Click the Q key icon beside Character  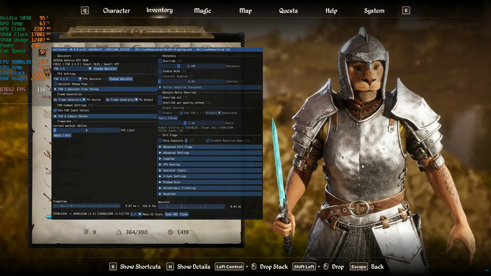[85, 10]
